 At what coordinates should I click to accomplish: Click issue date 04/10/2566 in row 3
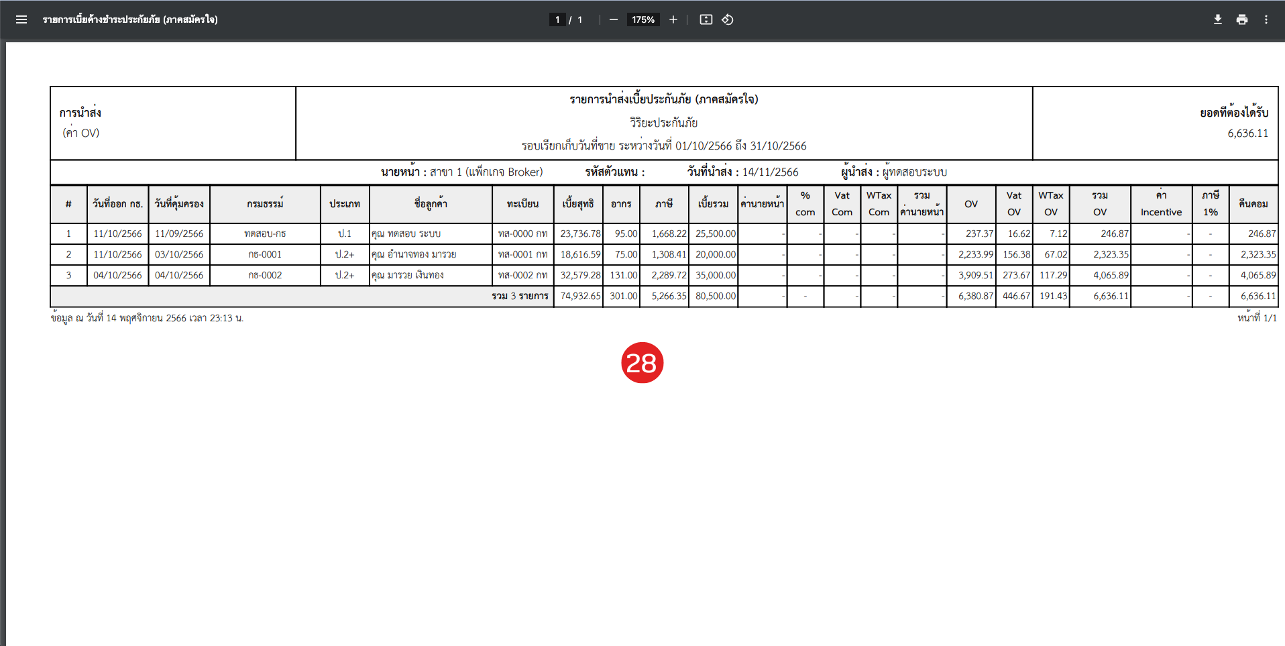(117, 275)
